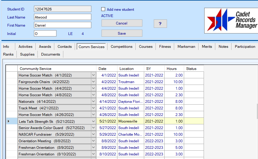
Task: Expand the Fairgrounds Chairs service dropdown
Action: point(93,82)
